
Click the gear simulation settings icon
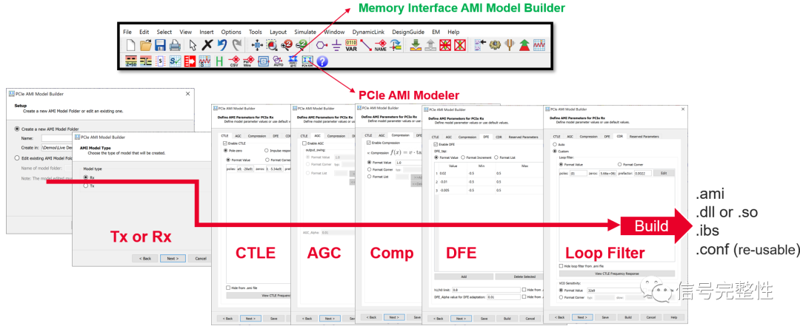point(494,45)
